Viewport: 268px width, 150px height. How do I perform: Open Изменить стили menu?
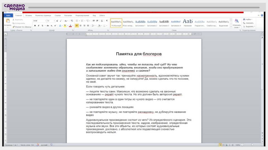(x=237, y=23)
